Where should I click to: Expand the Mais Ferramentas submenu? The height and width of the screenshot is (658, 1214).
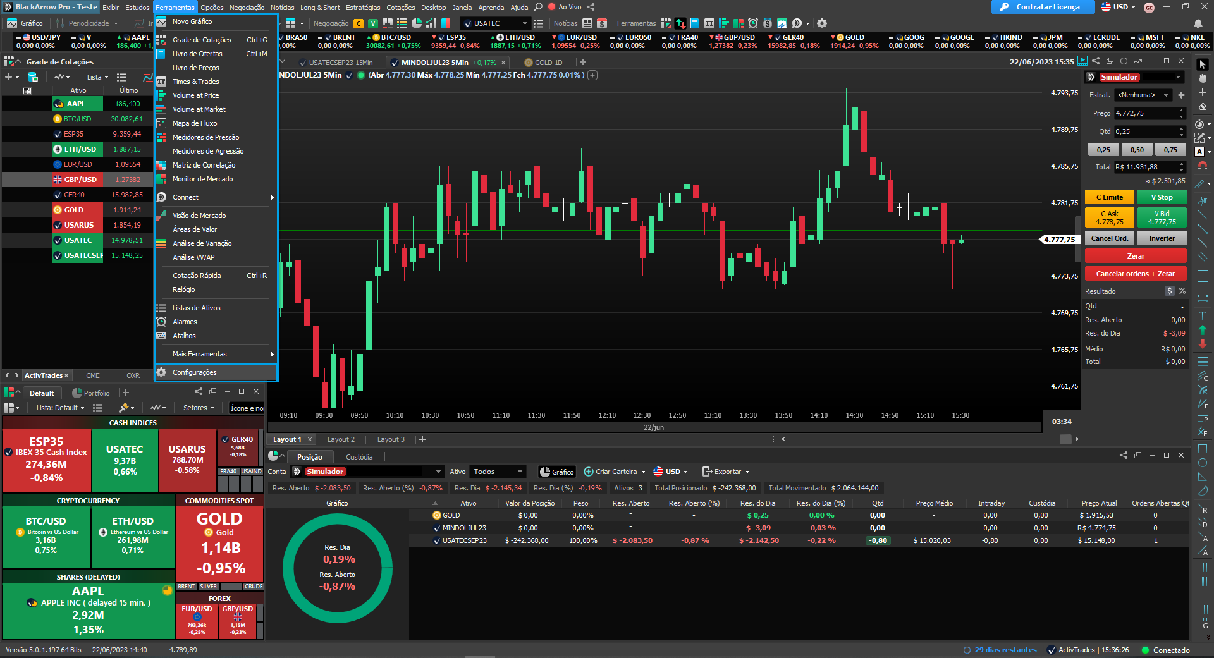coord(215,354)
